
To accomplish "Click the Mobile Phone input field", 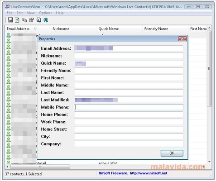I will coord(129,107).
